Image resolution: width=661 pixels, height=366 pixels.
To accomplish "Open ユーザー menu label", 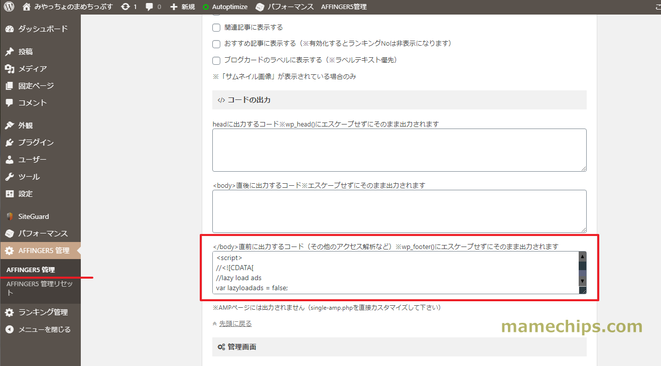I will click(x=33, y=160).
